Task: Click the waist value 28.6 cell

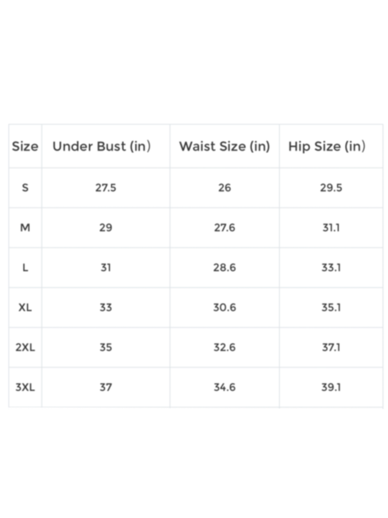Action: point(225,268)
